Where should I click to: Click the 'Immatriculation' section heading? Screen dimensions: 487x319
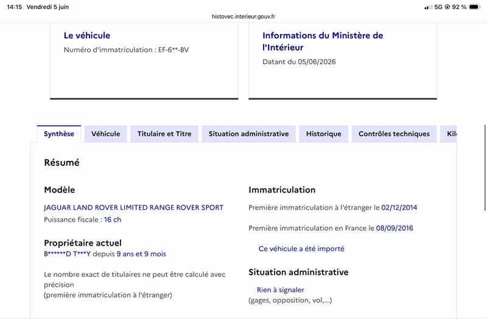[282, 190]
